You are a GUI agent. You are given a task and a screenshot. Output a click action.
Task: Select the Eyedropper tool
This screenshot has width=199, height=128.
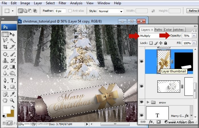pos(12,94)
